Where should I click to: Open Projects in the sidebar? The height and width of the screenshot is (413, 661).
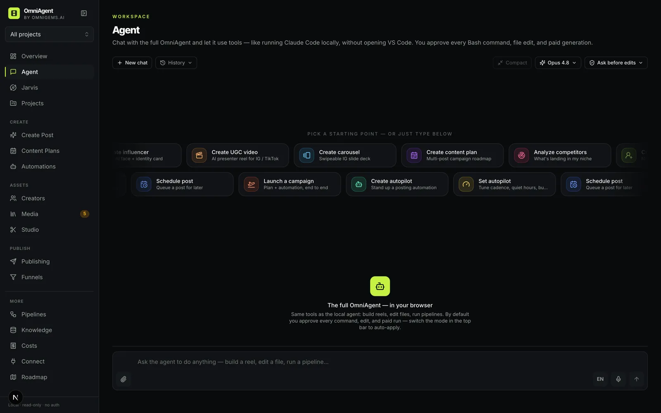(49, 103)
